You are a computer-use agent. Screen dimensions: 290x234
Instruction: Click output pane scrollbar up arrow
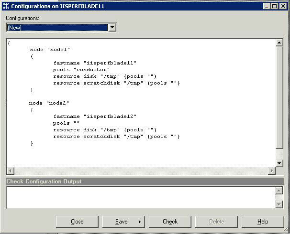coord(279,191)
